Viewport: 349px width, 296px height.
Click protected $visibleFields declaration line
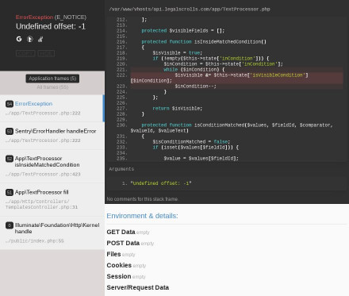coord(183,31)
